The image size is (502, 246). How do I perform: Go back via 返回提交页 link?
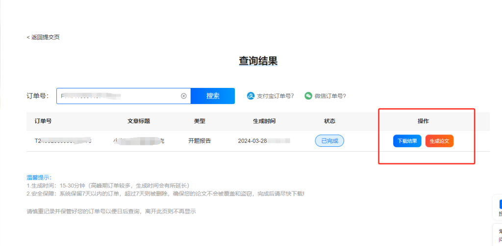[43, 37]
